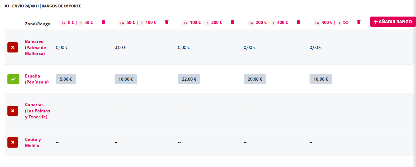
Task: Enable the Baleares zone toggle
Action: pyautogui.click(x=13, y=47)
